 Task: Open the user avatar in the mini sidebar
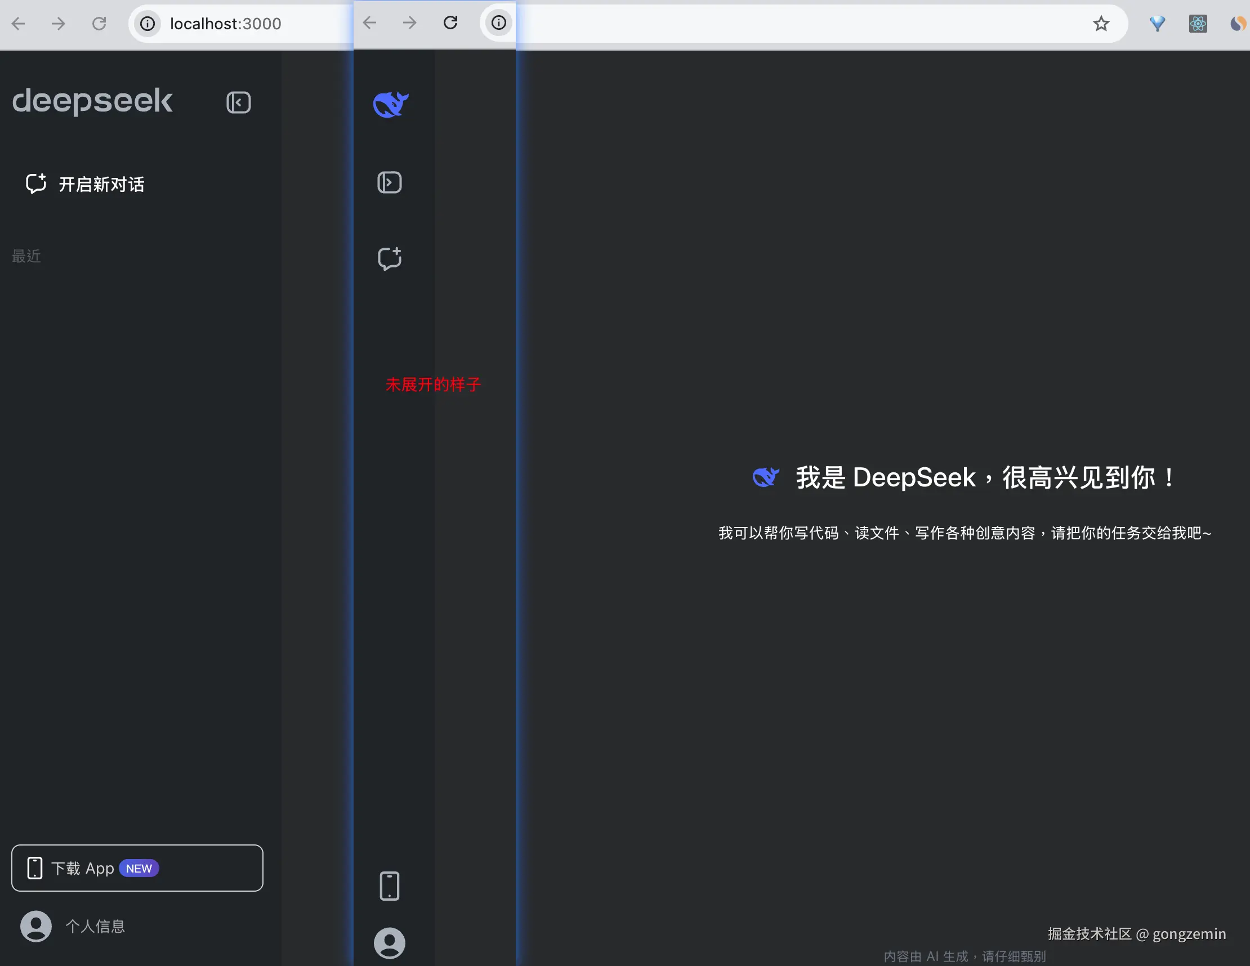[389, 942]
